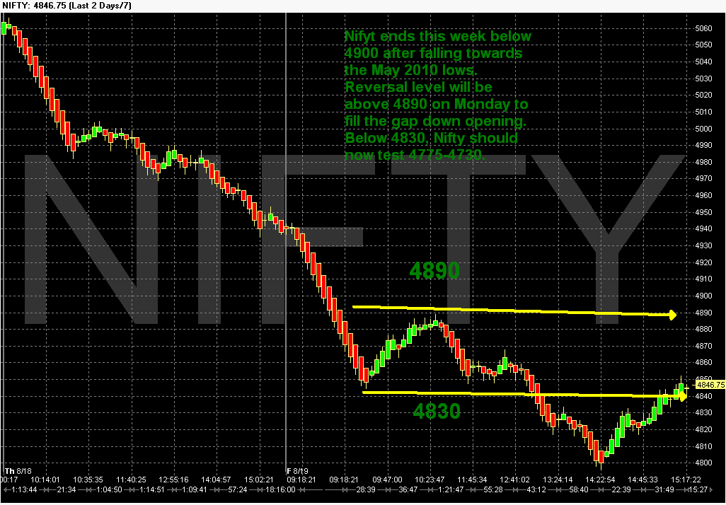Click the 43:12 interval duration
726x505 pixels.
point(538,489)
